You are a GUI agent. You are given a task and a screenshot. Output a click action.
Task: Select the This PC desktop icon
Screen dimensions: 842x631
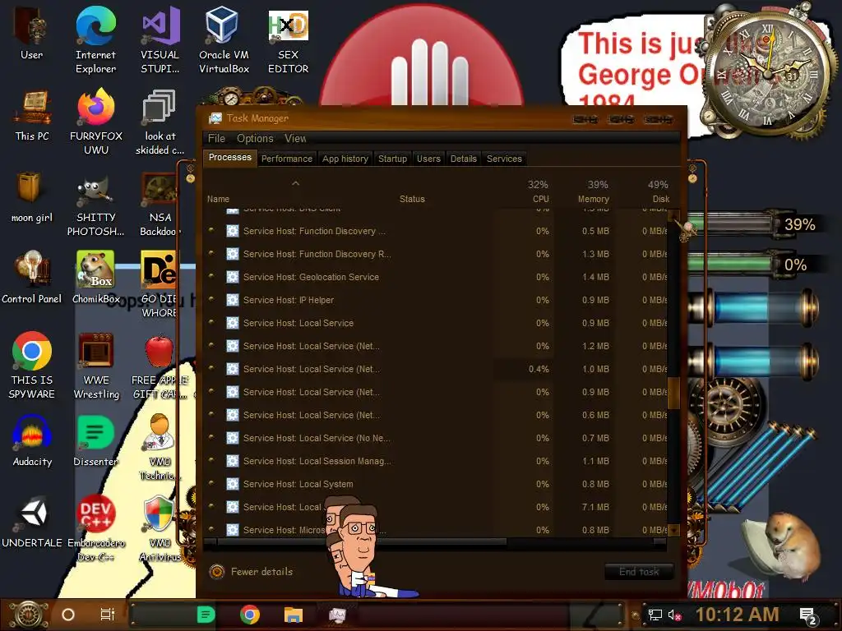[32, 115]
